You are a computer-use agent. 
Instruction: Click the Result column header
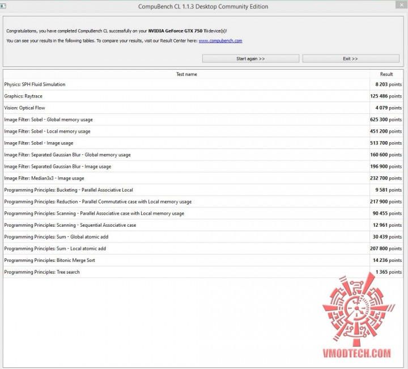[386, 74]
